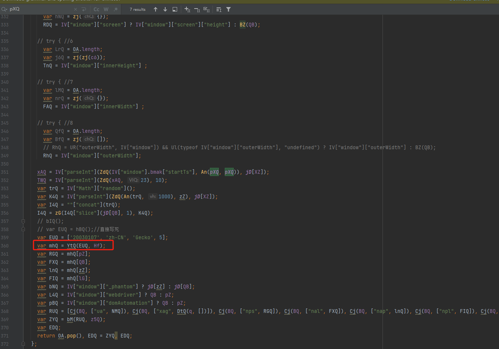Screen dimensions: 499x349
Task: Select all occurrences checkmark-cursor icon
Action: tap(207, 9)
